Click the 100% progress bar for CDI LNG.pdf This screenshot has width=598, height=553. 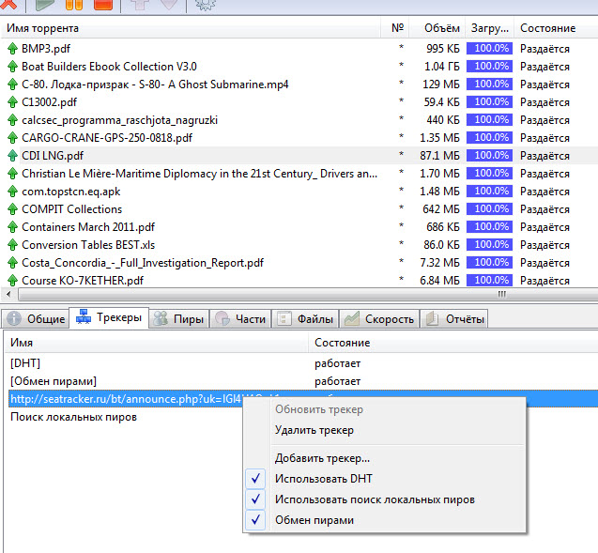489,155
